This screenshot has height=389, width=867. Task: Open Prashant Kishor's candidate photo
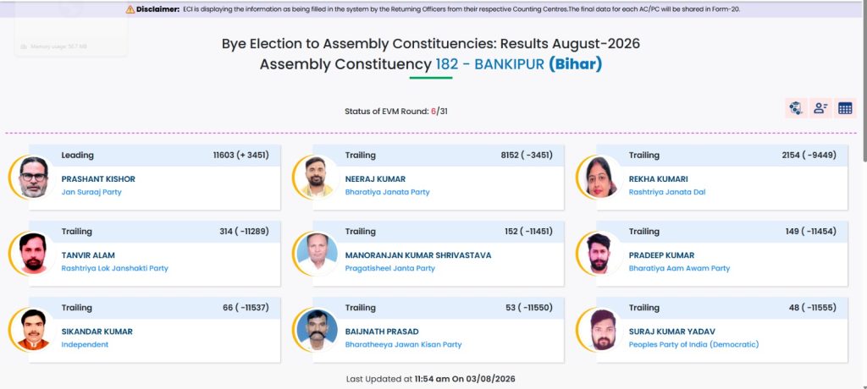(x=33, y=178)
